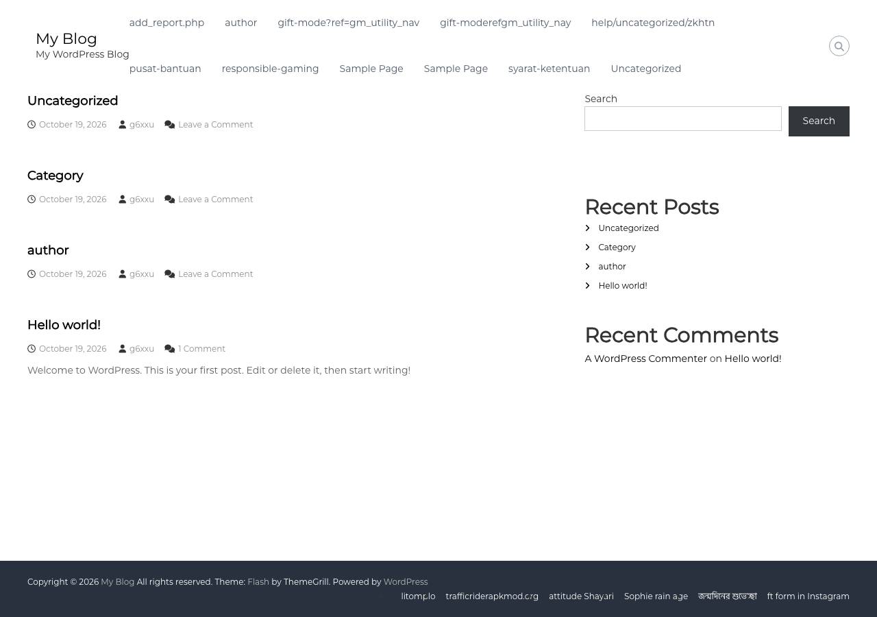Open author in Recent Posts list
The height and width of the screenshot is (617, 877).
(612, 267)
